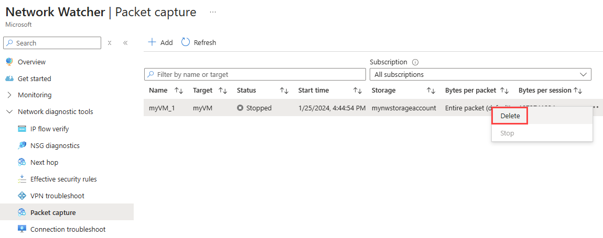Collapse the sidebar with the double-chevron

tap(125, 43)
